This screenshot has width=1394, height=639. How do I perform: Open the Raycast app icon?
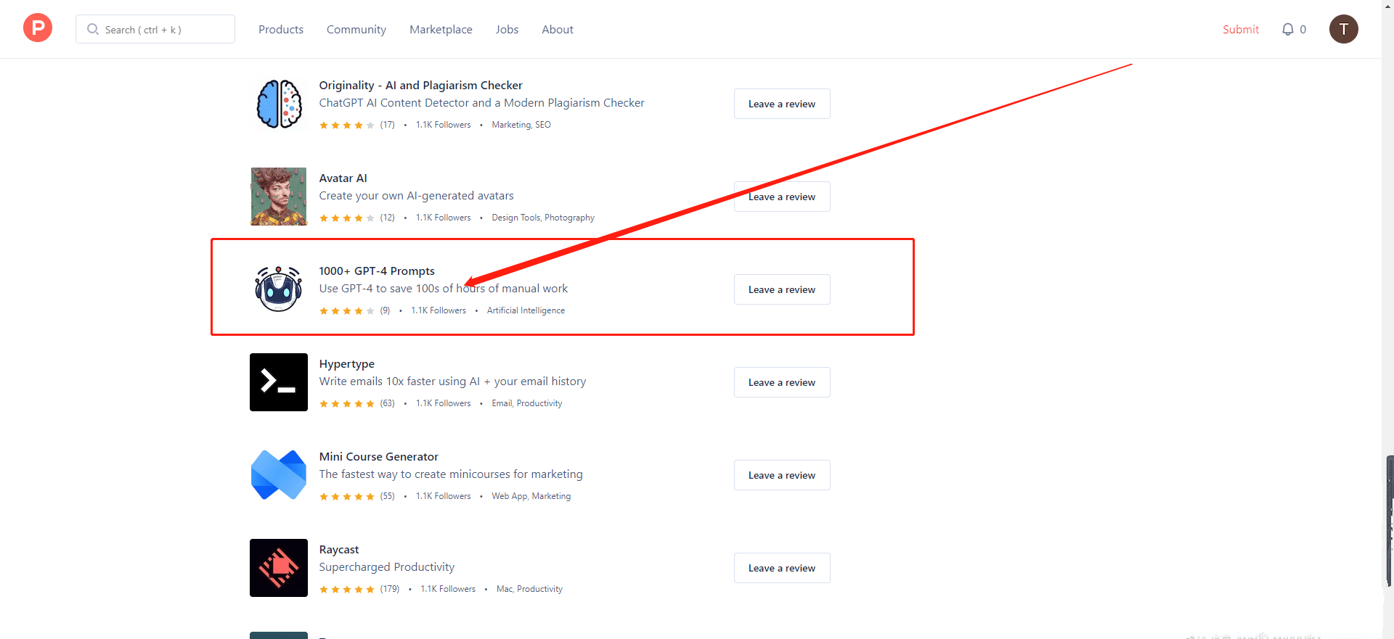click(279, 568)
